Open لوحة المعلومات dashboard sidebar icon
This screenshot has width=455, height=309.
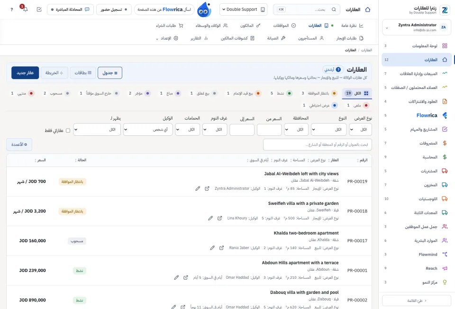coord(445,46)
